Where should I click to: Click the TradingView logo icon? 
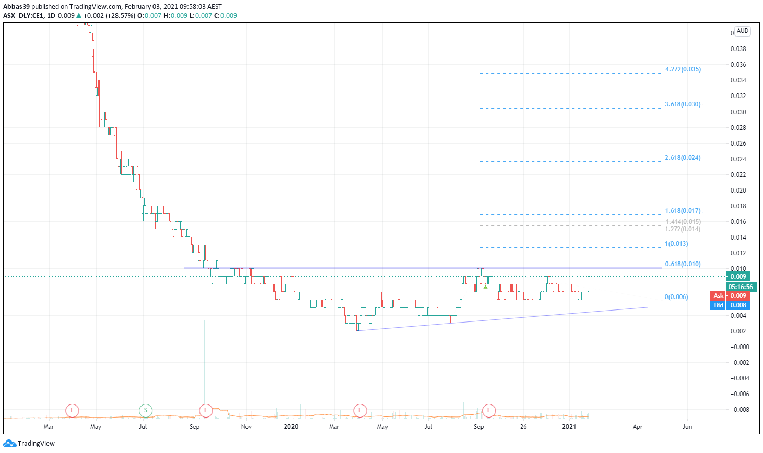(9, 444)
